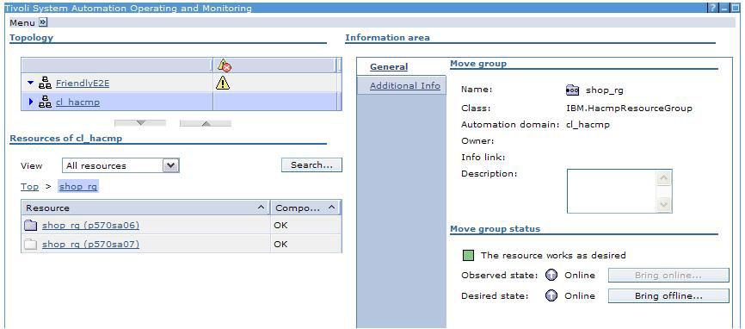Open the Menu label

click(22, 22)
